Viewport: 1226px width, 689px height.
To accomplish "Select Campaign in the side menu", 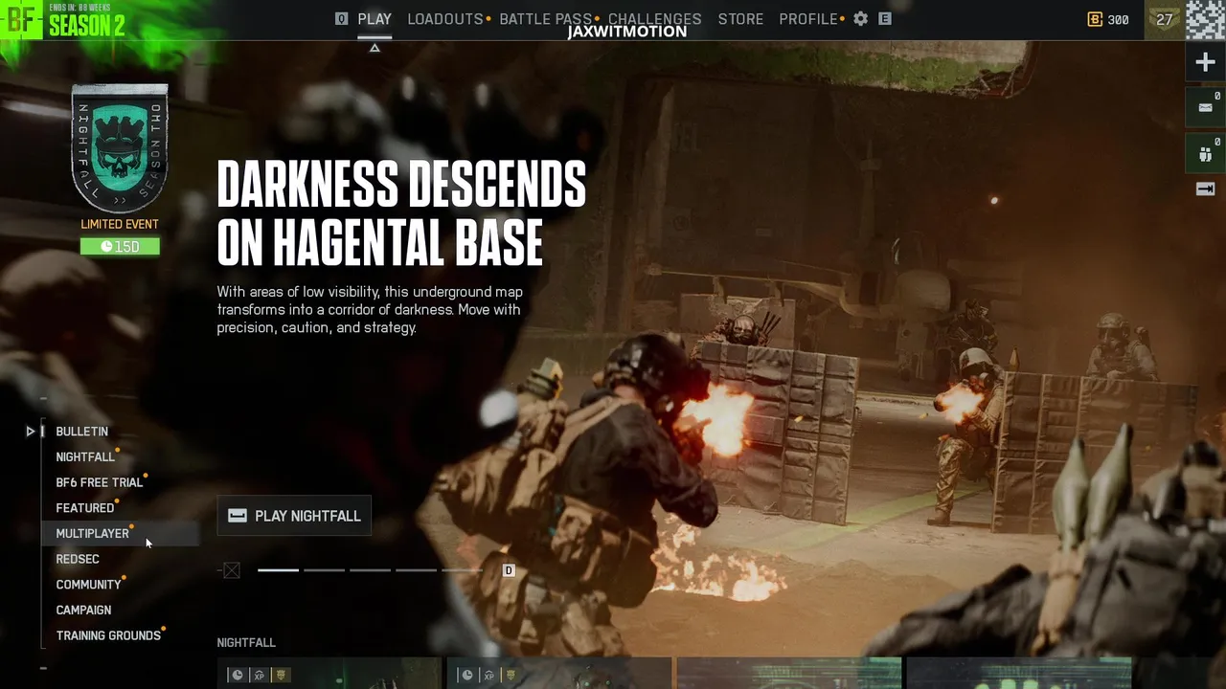I will pyautogui.click(x=83, y=611).
